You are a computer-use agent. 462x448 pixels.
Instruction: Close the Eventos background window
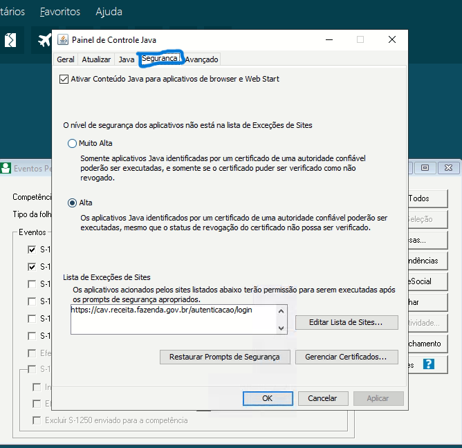[x=448, y=167]
